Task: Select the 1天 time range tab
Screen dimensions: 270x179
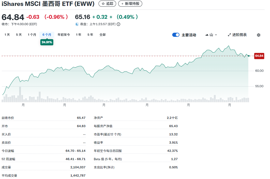Action: pyautogui.click(x=7, y=35)
